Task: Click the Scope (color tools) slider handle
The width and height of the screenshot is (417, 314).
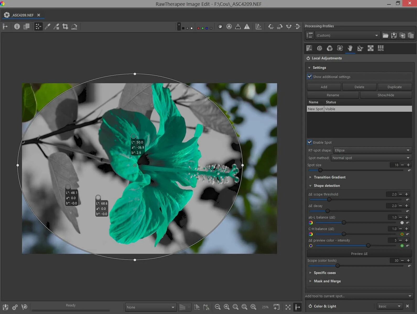Action: click(338, 266)
